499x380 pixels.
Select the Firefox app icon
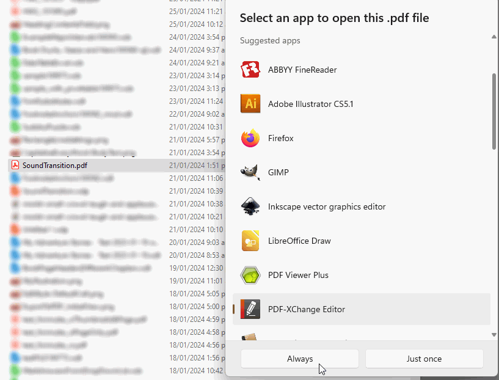tap(250, 138)
